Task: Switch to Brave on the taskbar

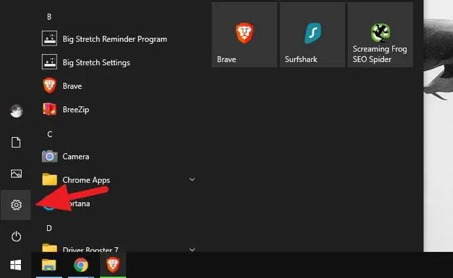Action: (x=113, y=265)
